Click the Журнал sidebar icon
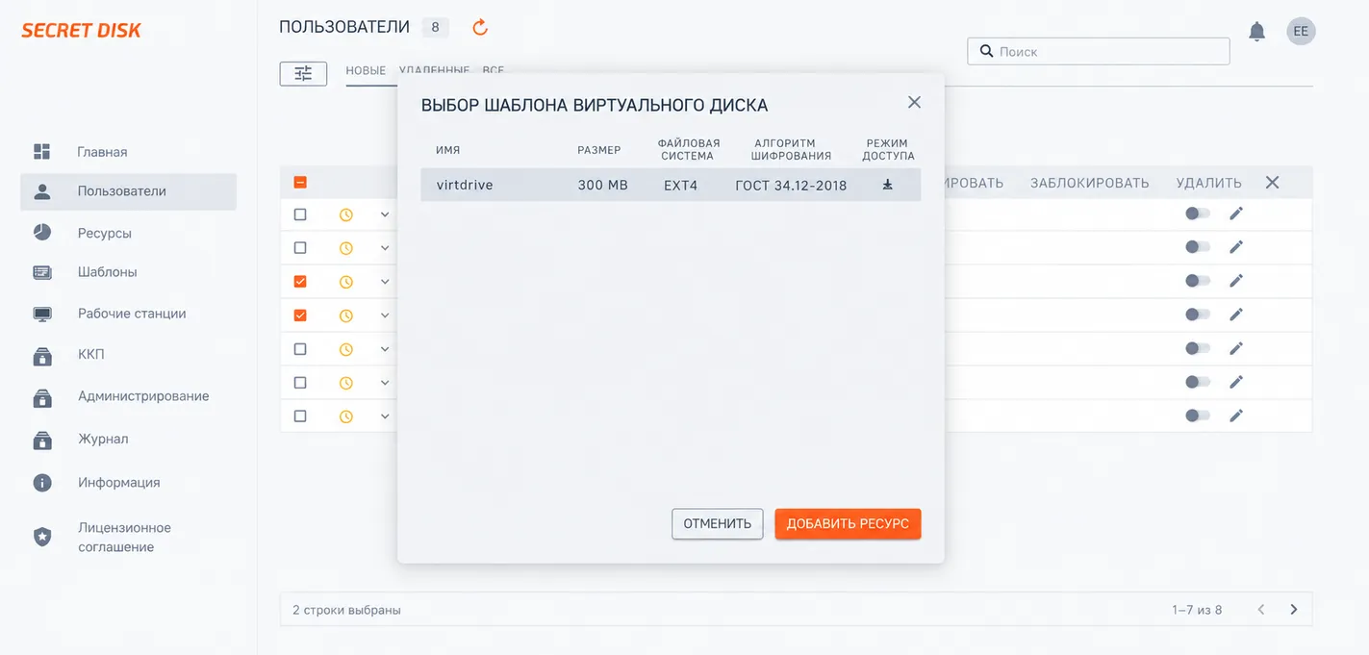Viewport: 1369px width, 655px height. point(42,440)
